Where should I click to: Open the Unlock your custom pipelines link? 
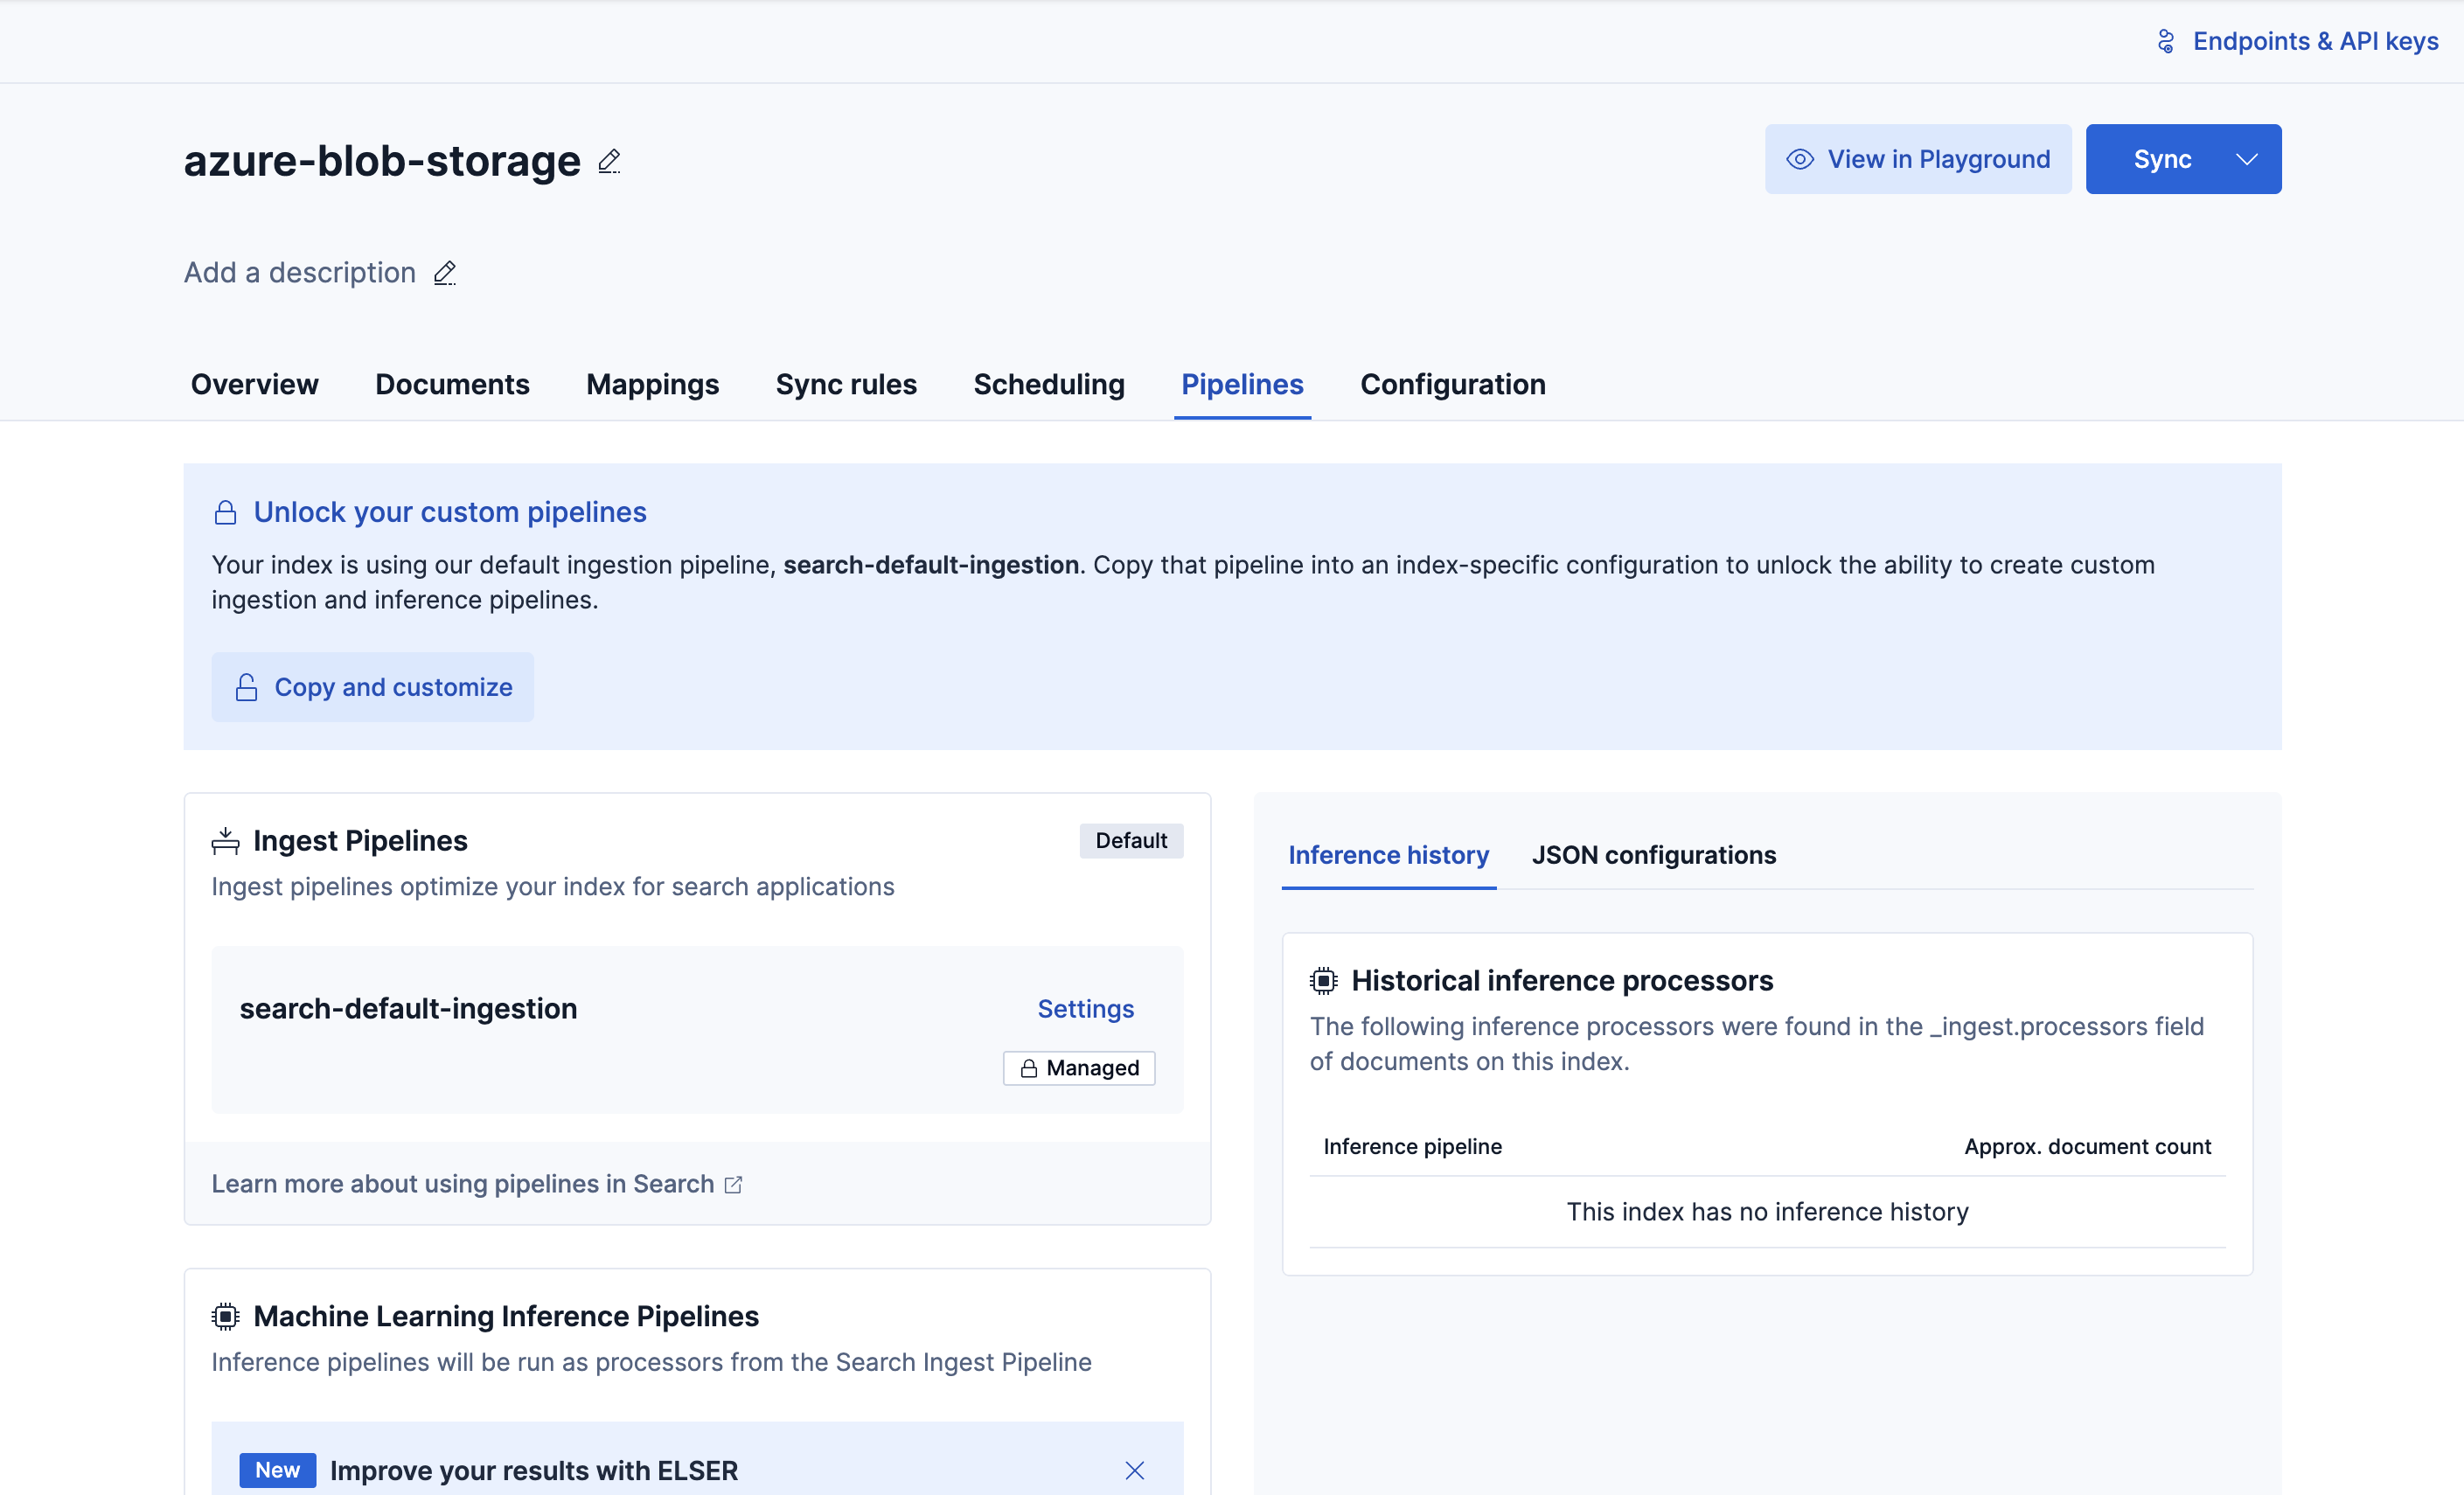point(450,512)
